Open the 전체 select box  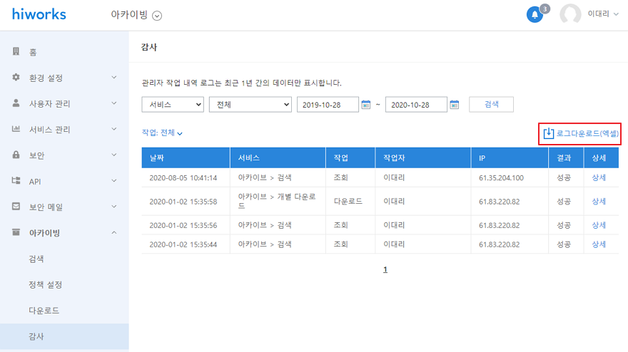coord(250,105)
